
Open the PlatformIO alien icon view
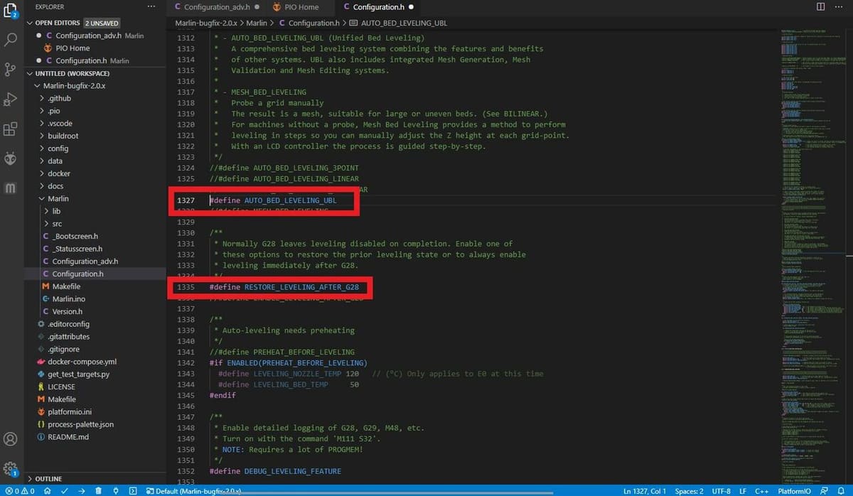11,159
